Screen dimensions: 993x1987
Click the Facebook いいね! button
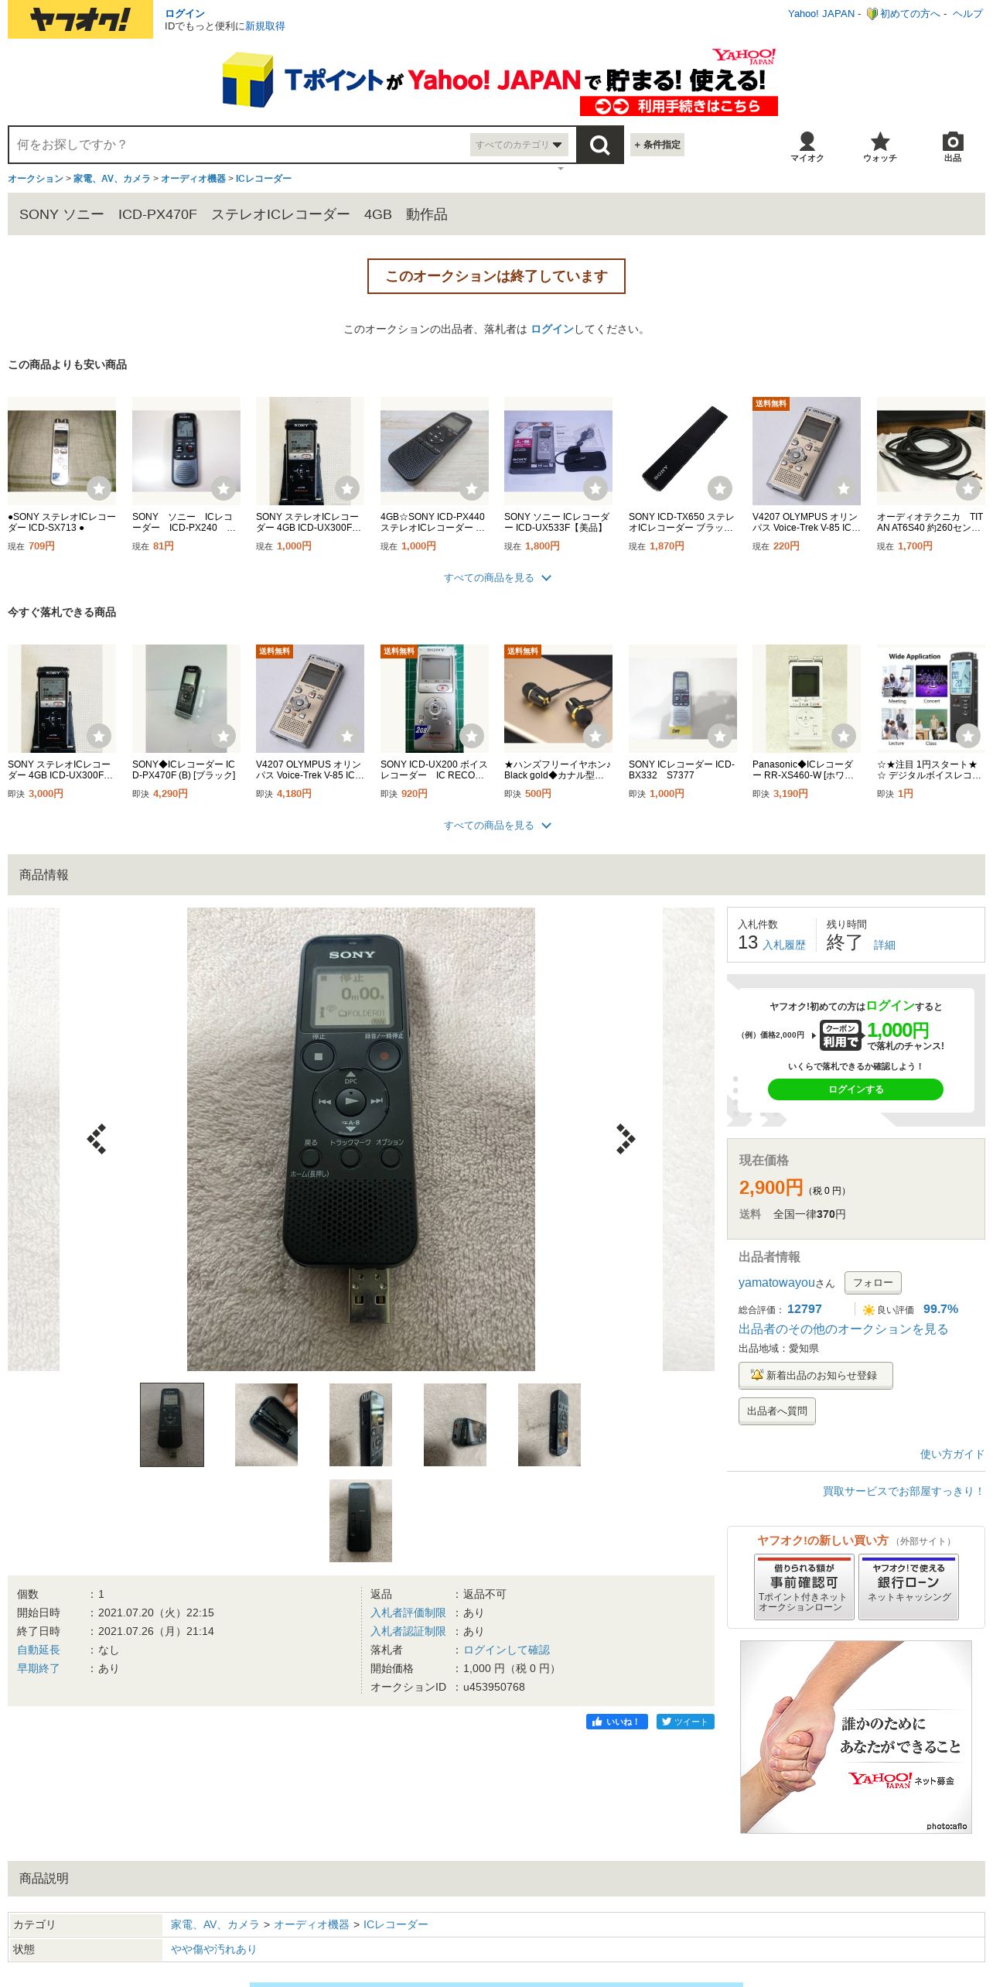click(x=617, y=1722)
